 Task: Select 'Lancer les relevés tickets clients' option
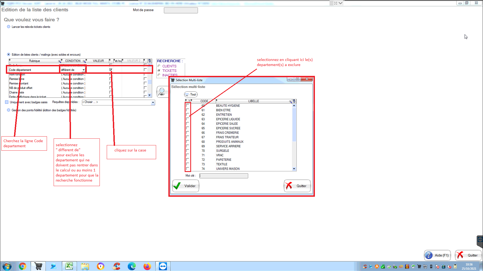click(9, 27)
